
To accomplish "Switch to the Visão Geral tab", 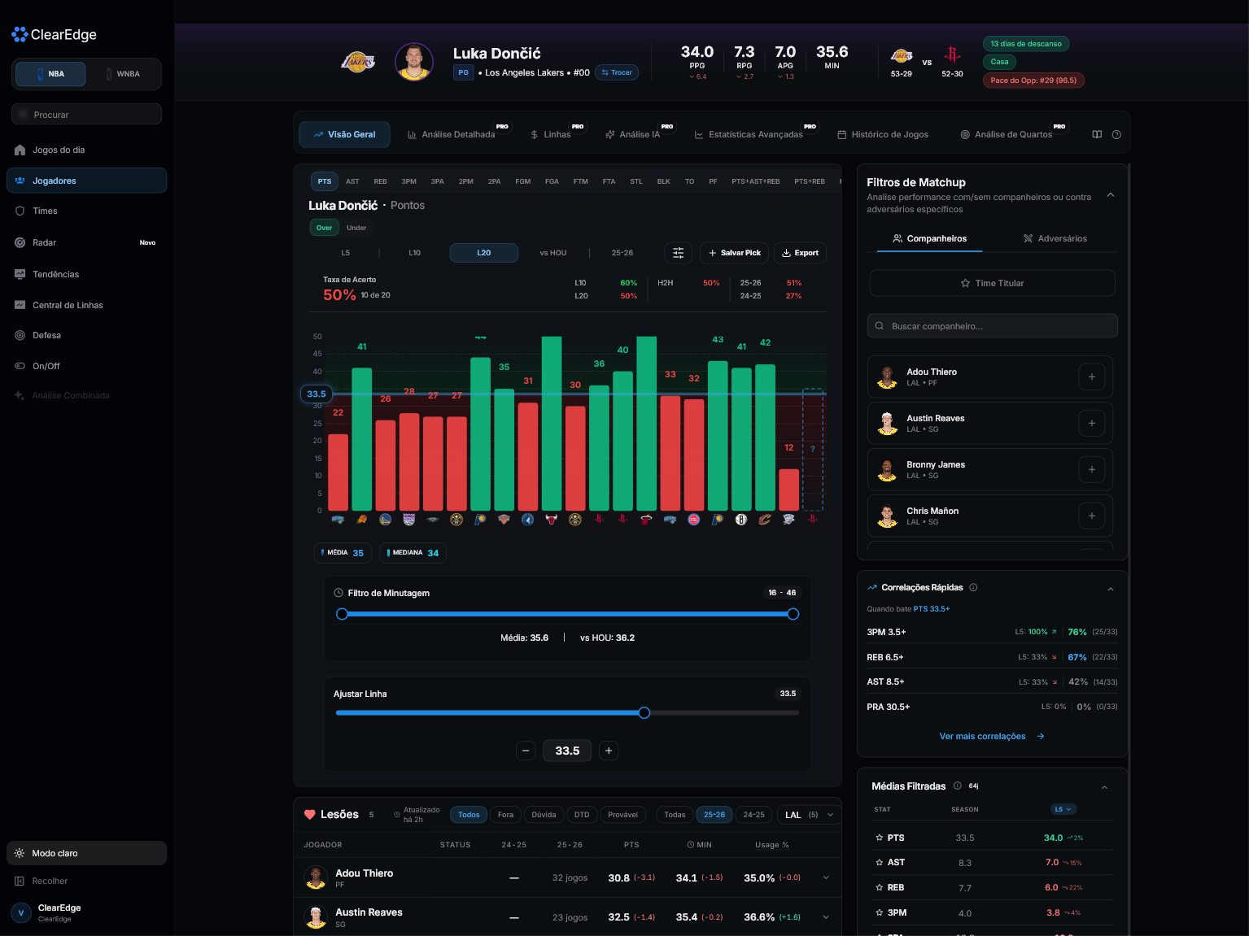I will (x=344, y=134).
